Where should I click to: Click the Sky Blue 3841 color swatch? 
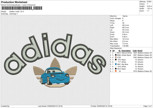click(116, 64)
